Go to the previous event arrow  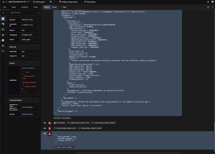point(3,13)
